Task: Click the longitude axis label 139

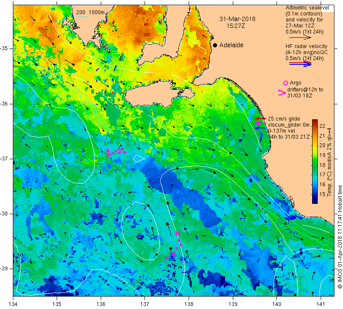Action: 233,304
